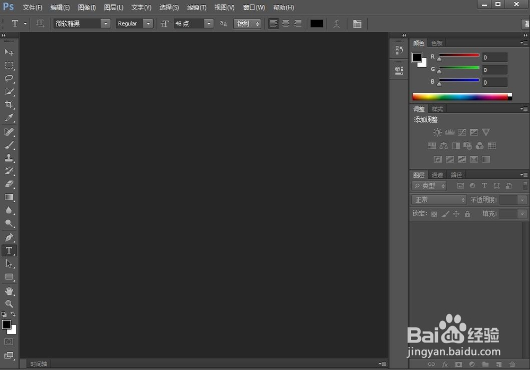530x370 pixels.
Task: Center align text
Action: (286, 24)
